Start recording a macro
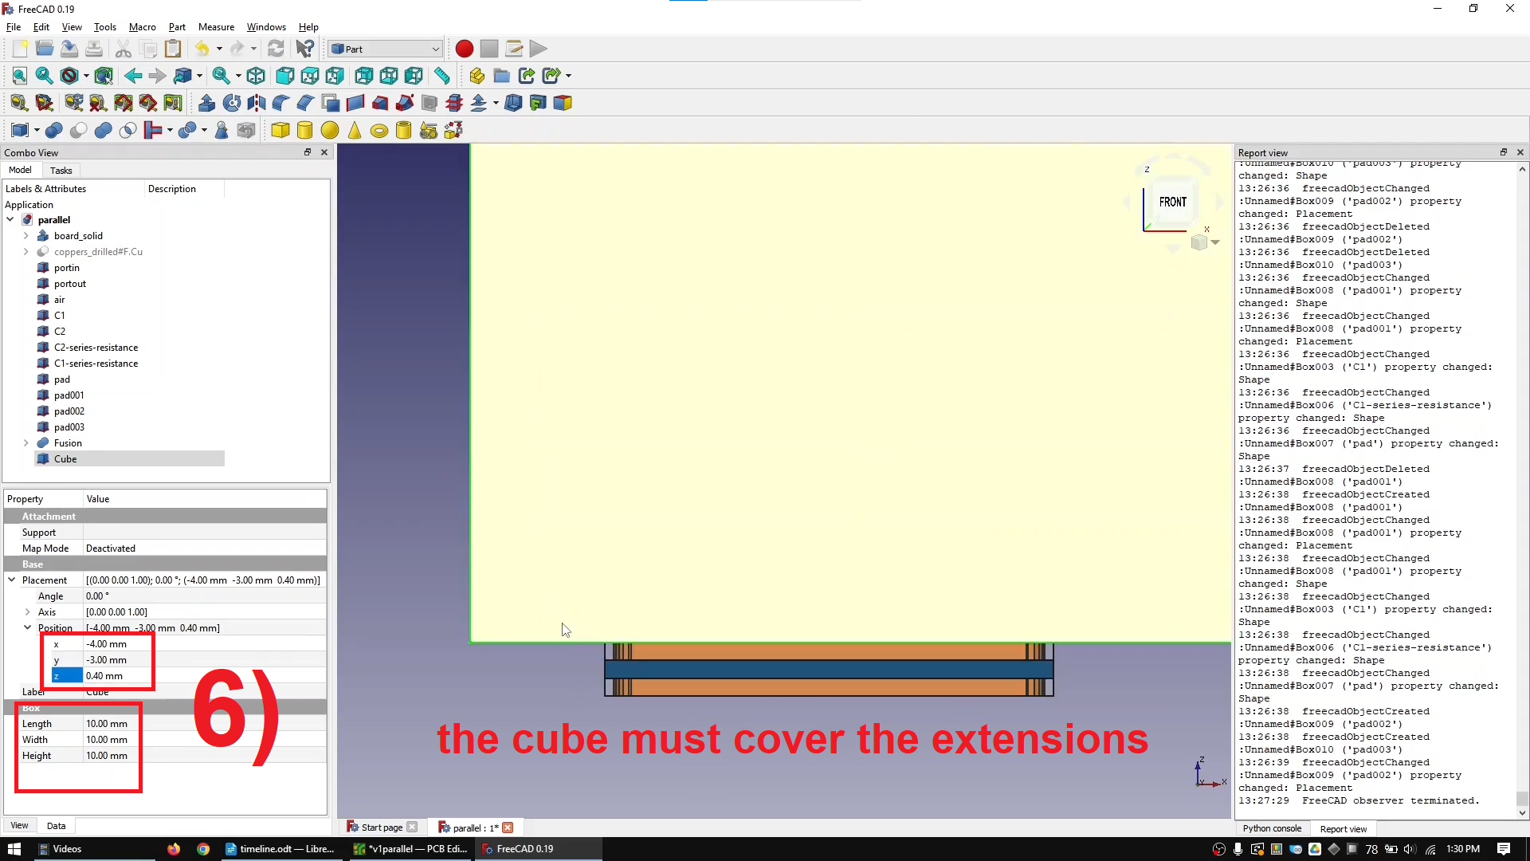 pyautogui.click(x=464, y=49)
